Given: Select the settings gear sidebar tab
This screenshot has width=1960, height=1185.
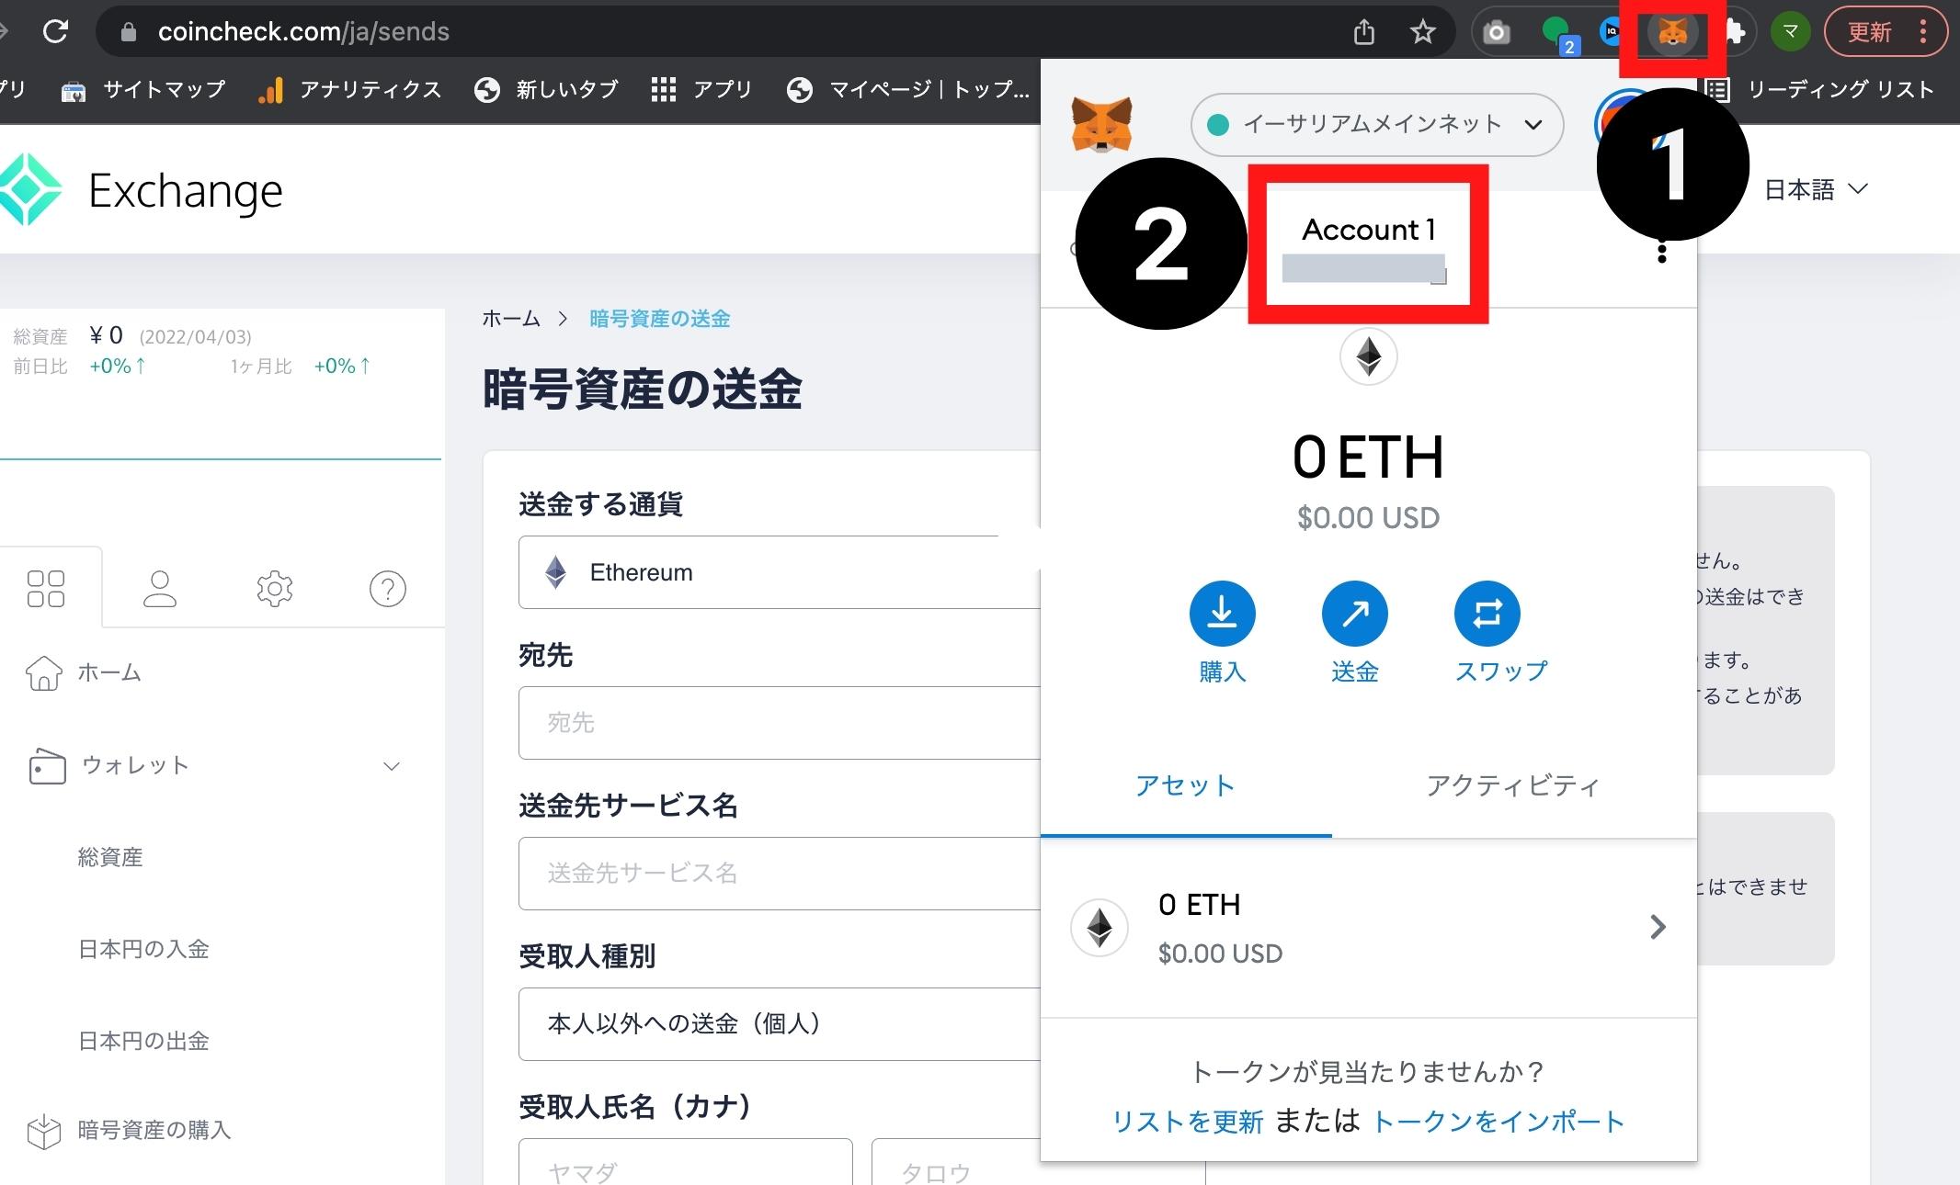Looking at the screenshot, I should [274, 589].
